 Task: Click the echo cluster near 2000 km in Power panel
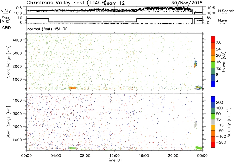coord(195,63)
